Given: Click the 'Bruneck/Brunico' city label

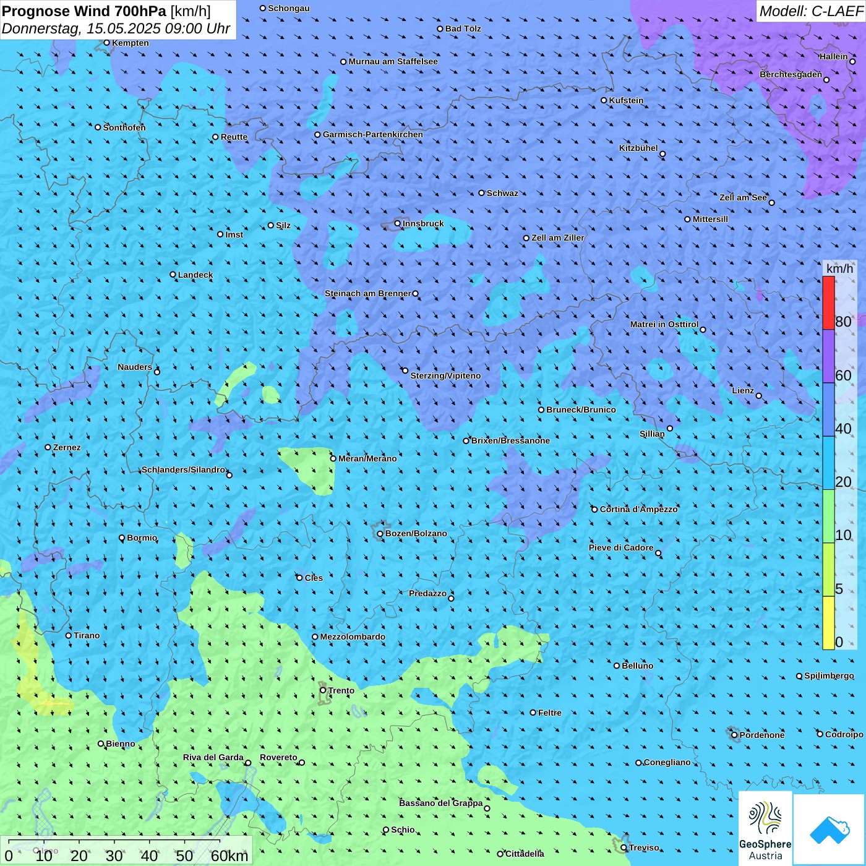Looking at the screenshot, I should pos(581,409).
